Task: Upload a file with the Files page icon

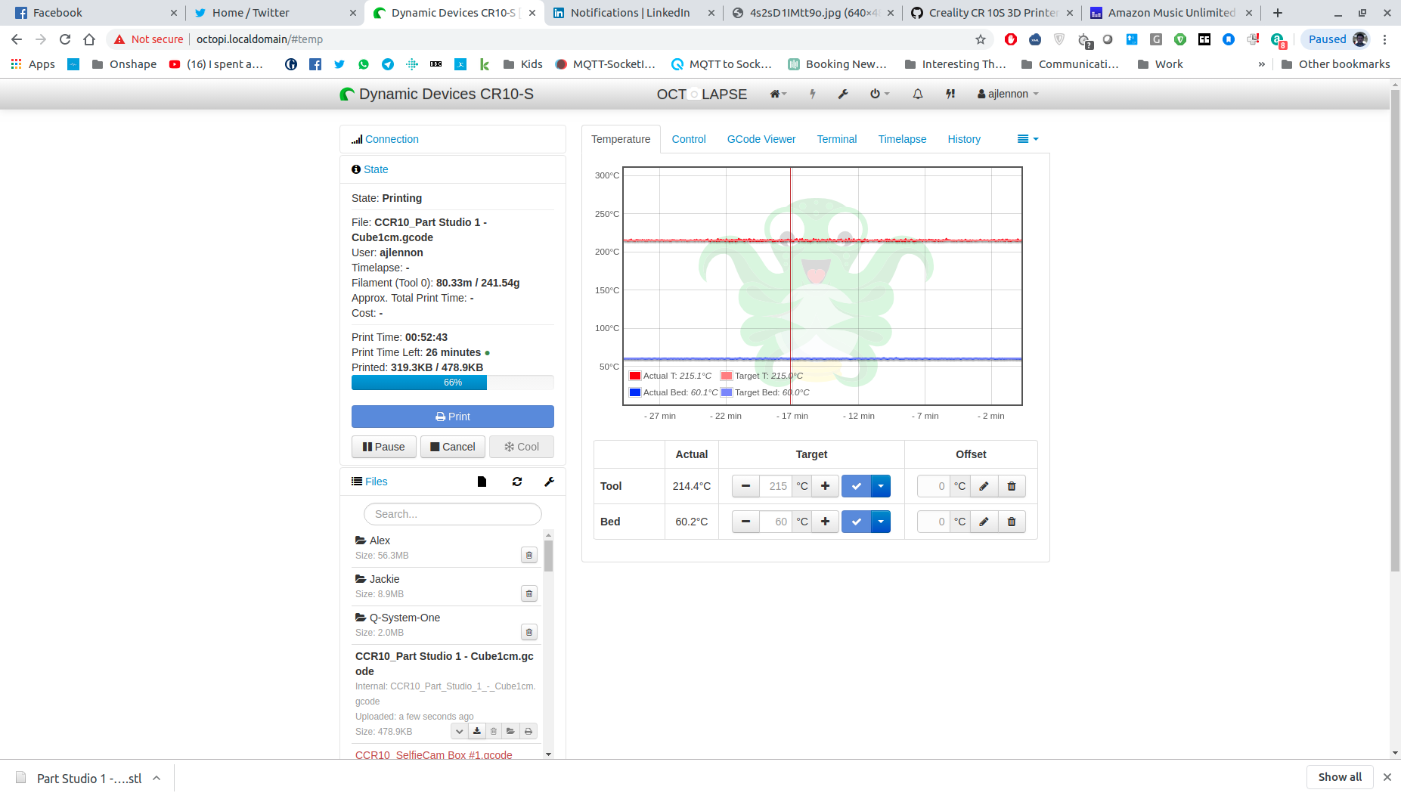Action: pyautogui.click(x=482, y=482)
